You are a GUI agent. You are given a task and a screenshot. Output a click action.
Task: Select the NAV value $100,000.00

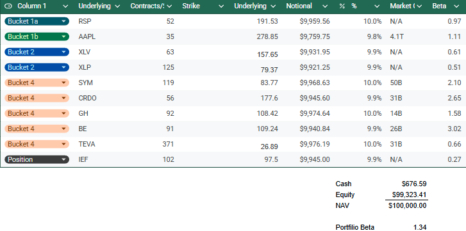[x=408, y=205]
